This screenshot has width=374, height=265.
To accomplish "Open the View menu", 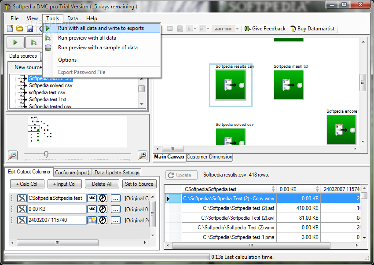I will click(32, 18).
